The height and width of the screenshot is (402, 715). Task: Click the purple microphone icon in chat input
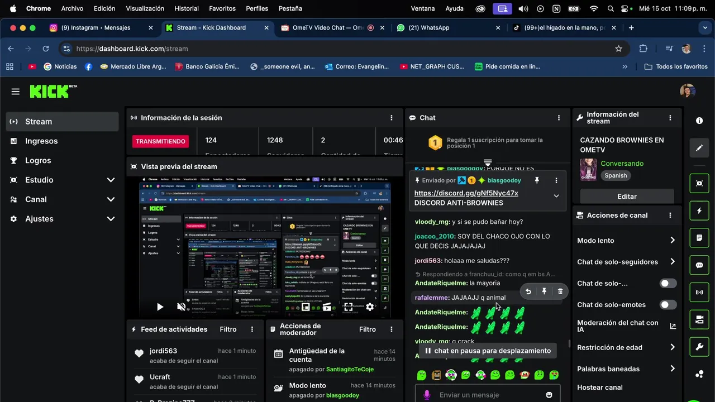(x=427, y=395)
